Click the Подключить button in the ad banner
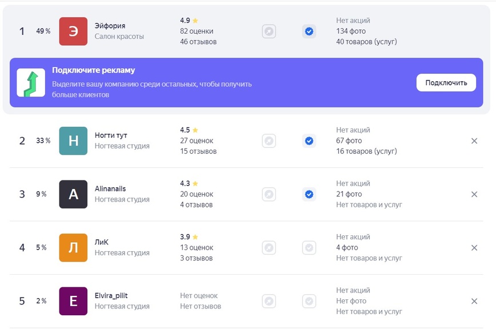The image size is (496, 329). (x=446, y=82)
